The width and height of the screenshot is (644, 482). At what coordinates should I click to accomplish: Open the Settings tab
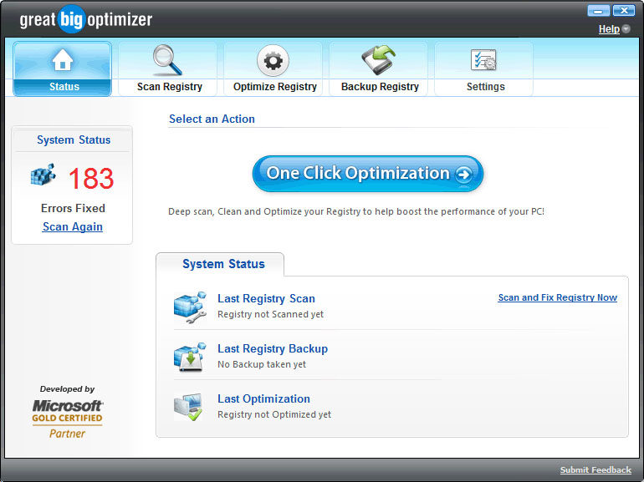pos(483,68)
